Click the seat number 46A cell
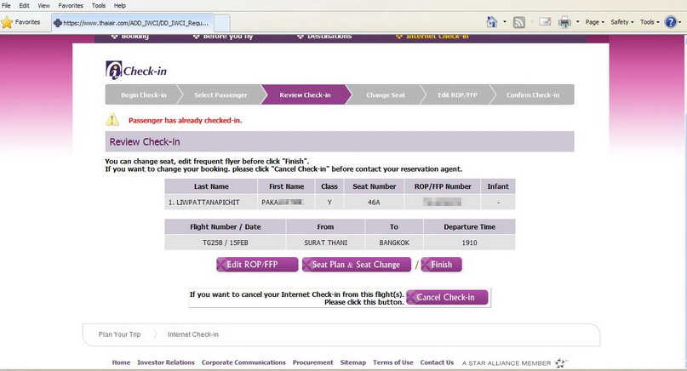Viewport: 687px width, 371px height. (x=374, y=203)
